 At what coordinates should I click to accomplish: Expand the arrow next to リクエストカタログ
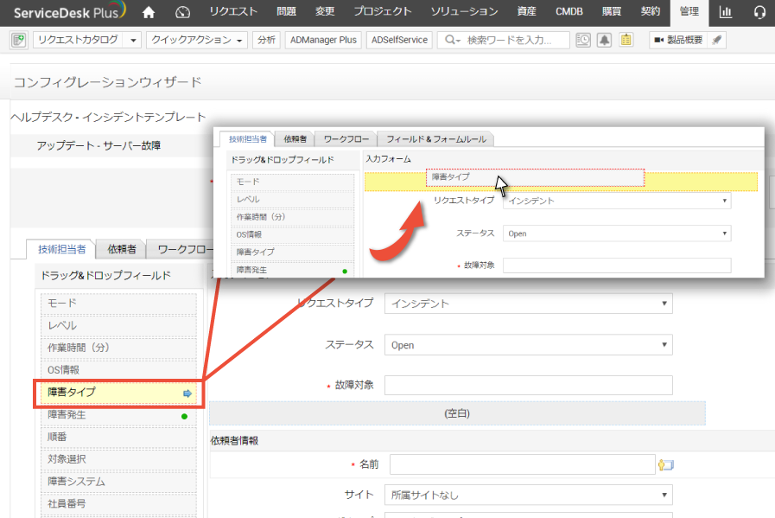click(x=133, y=40)
